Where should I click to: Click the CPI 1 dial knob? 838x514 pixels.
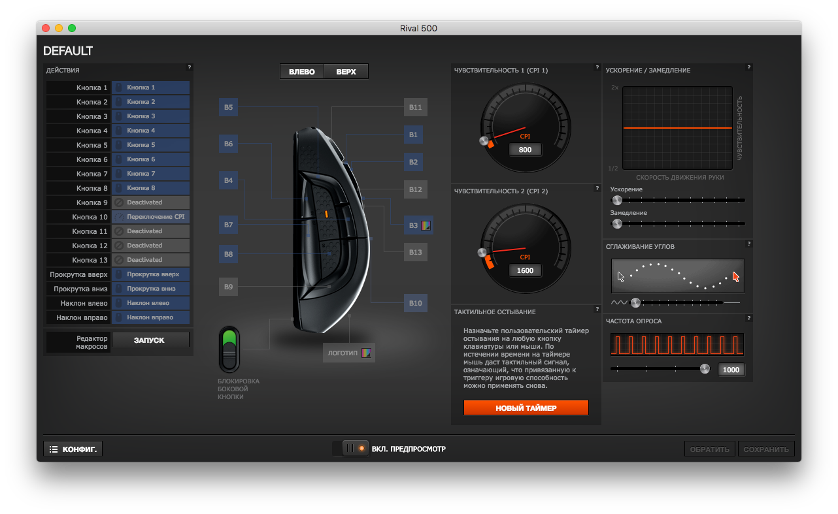[x=484, y=140]
